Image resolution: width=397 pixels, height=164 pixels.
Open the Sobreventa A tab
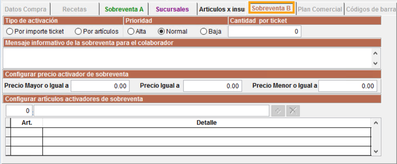[x=124, y=9]
